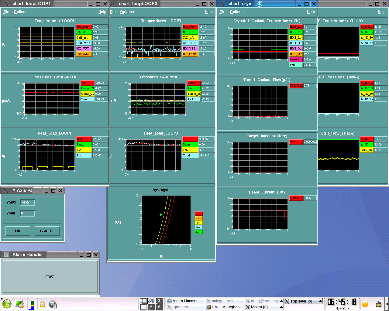Click HPH value 333.45 in Heat_Load_LOOP3
The image size is (389, 311).
coord(206,139)
